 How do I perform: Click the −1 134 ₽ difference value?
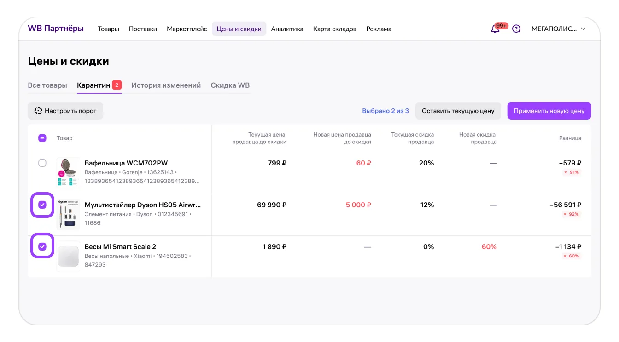coord(568,247)
